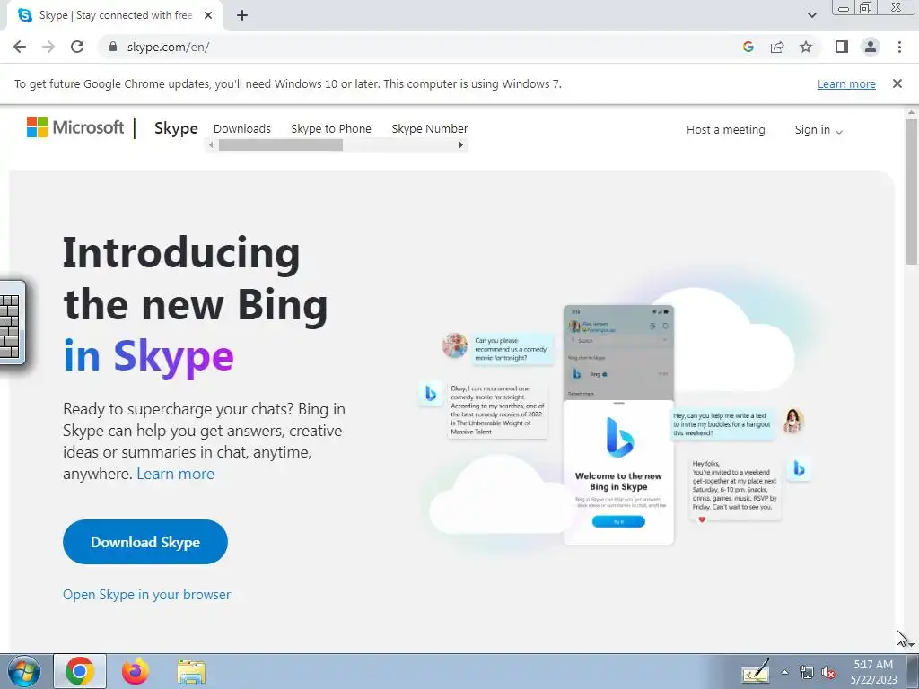
Task: Dismiss the Chrome update notification bar
Action: [897, 83]
